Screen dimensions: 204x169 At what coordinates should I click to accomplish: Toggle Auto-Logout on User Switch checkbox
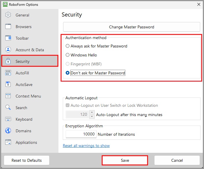pos(67,105)
